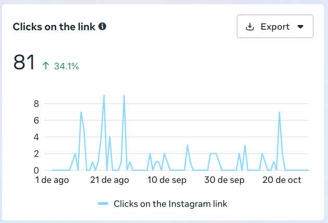Click the 'Clicks on the link' heading

(x=54, y=27)
